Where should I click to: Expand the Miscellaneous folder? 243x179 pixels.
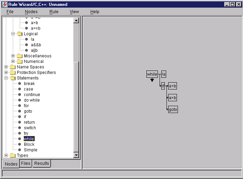pos(13,56)
